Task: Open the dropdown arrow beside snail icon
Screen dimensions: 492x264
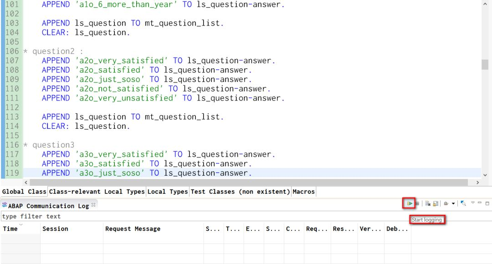Action: coord(453,204)
